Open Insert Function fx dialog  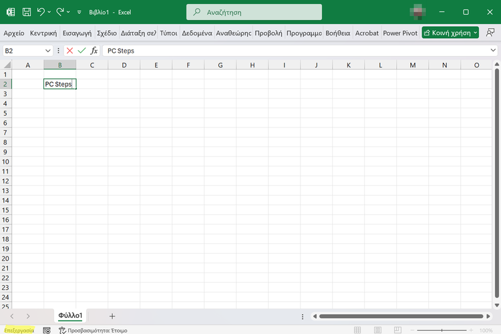(94, 51)
